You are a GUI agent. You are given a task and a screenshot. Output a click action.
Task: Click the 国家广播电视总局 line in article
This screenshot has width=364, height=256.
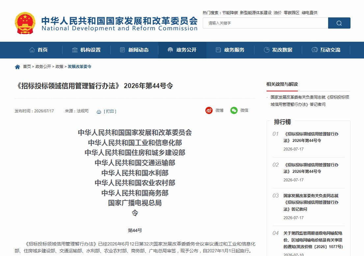[135, 203]
